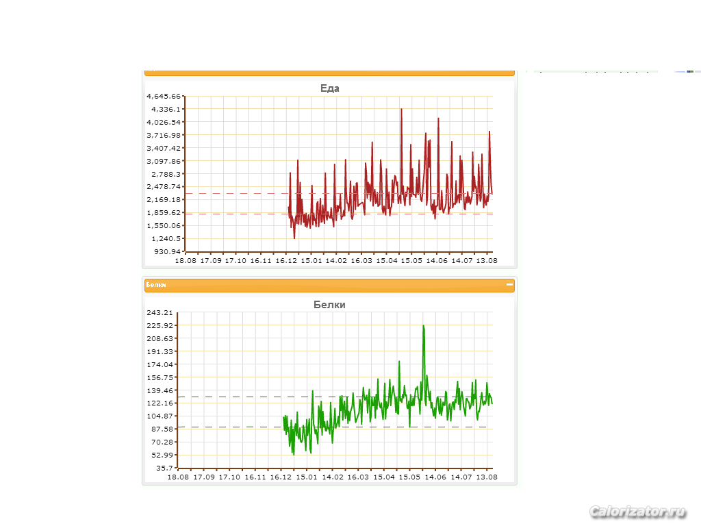Select the 930.94 axis value
The height and width of the screenshot is (526, 701).
click(167, 251)
